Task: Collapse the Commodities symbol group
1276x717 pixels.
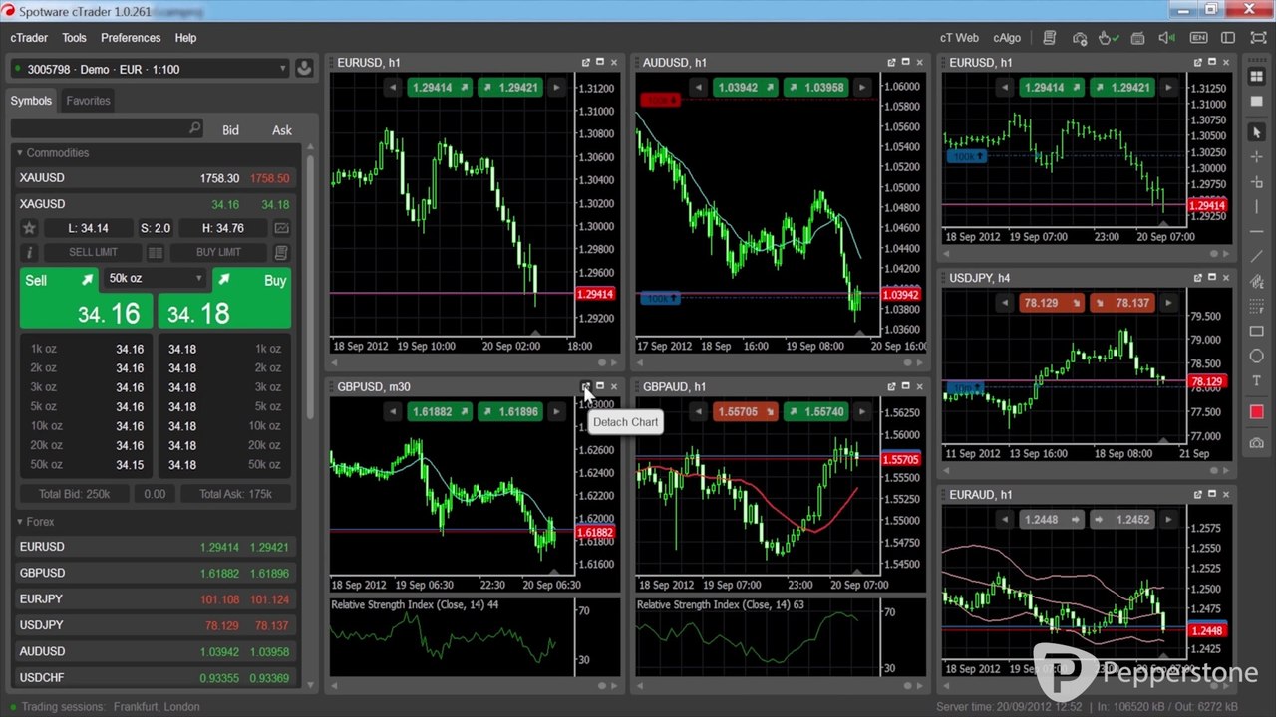Action: tap(20, 153)
